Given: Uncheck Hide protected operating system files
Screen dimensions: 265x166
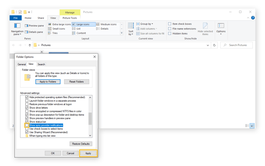Looking at the screenshot, I should [x=27, y=97].
